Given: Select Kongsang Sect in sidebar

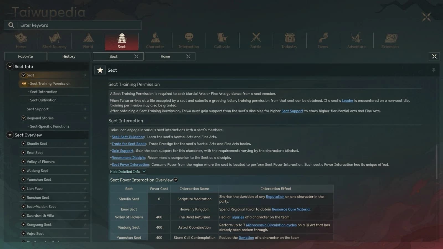Looking at the screenshot, I should 39,225.
